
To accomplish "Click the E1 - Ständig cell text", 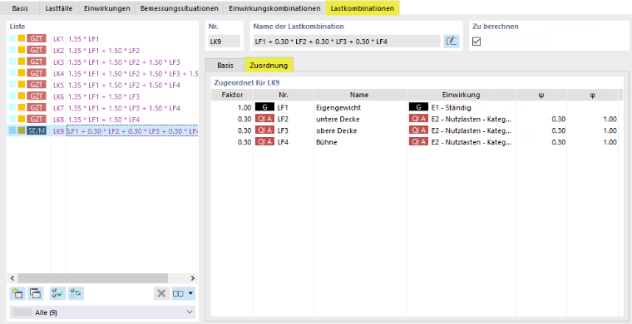I will (451, 107).
